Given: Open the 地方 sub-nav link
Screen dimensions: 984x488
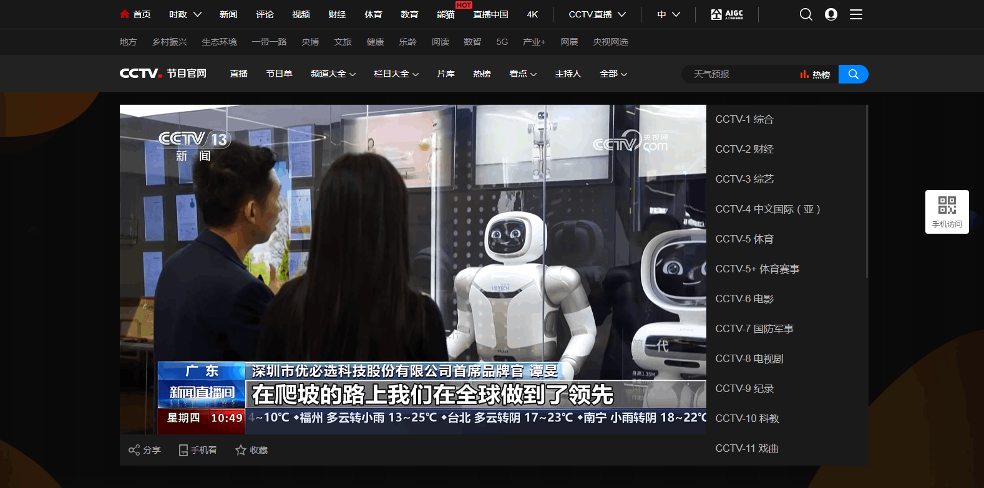Looking at the screenshot, I should click(128, 42).
